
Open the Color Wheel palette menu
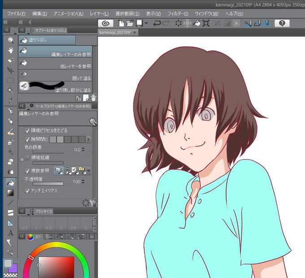(22, 236)
